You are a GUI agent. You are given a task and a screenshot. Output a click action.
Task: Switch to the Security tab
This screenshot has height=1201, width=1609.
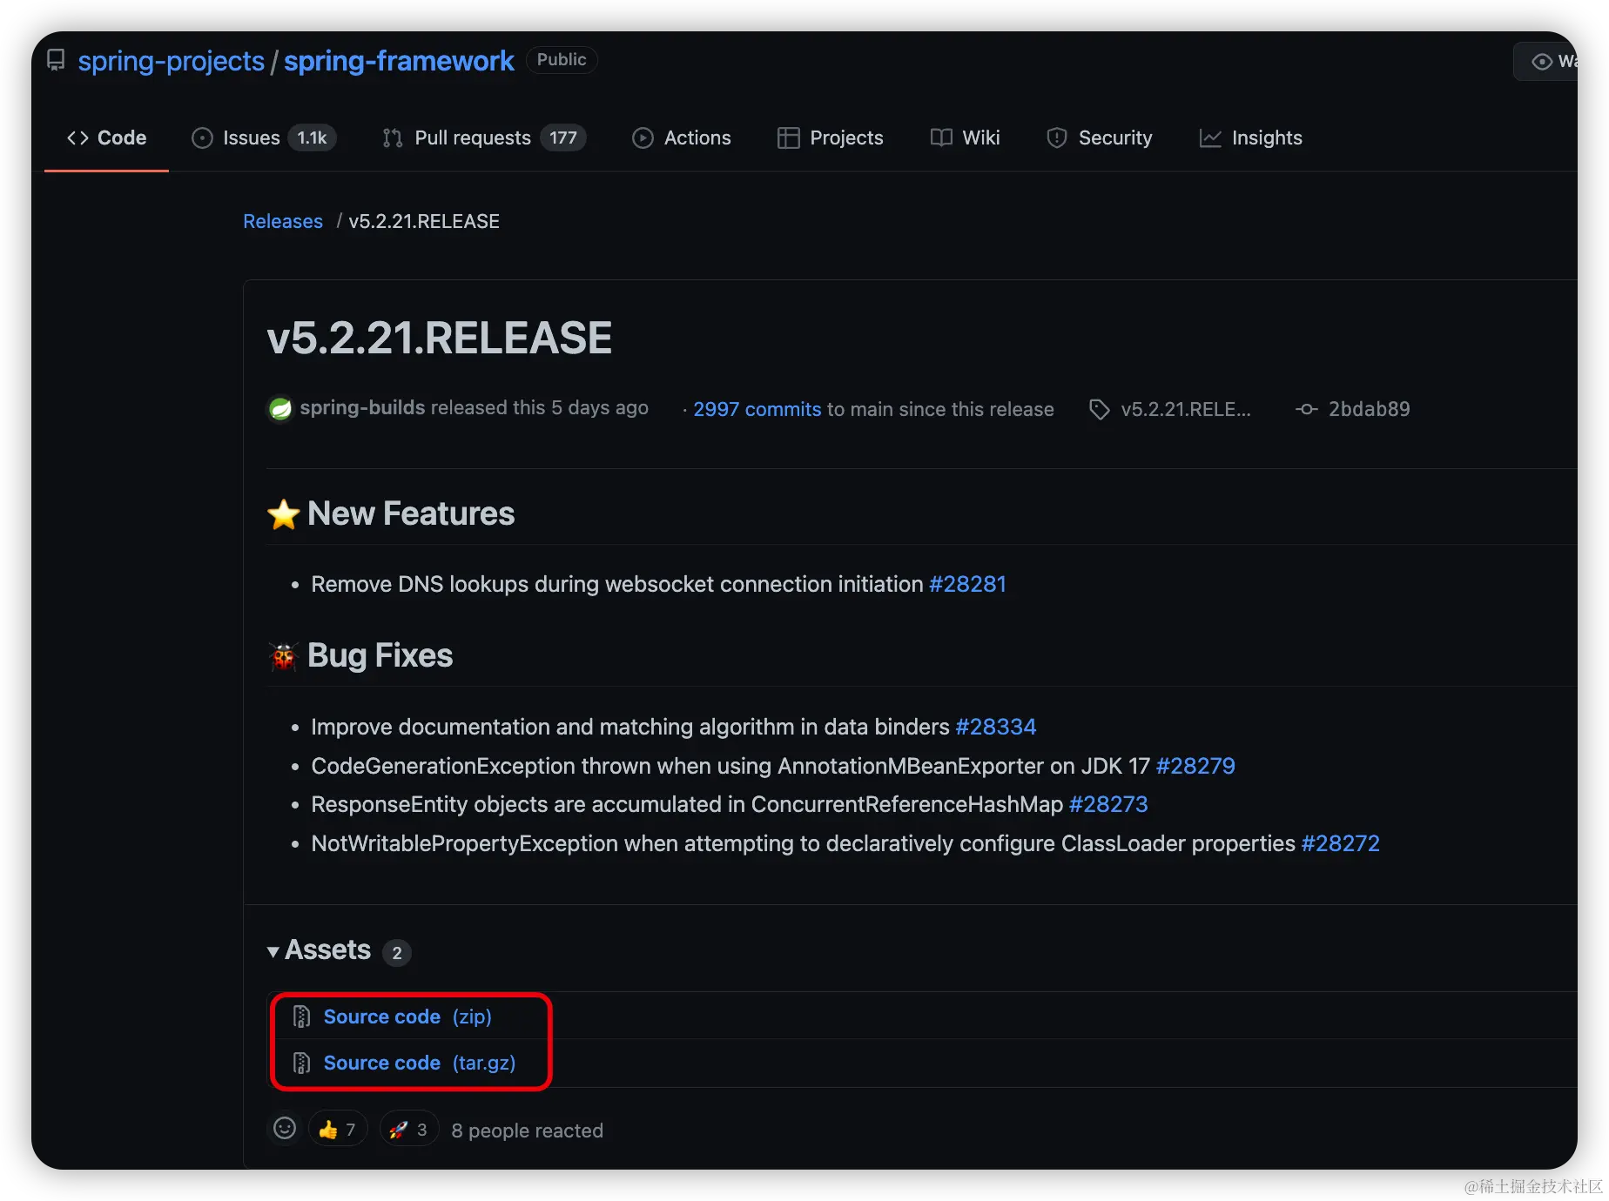coord(1100,138)
